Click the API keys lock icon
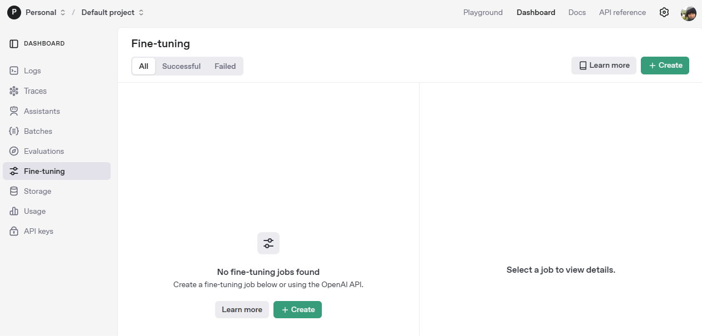The height and width of the screenshot is (336, 702). [14, 231]
